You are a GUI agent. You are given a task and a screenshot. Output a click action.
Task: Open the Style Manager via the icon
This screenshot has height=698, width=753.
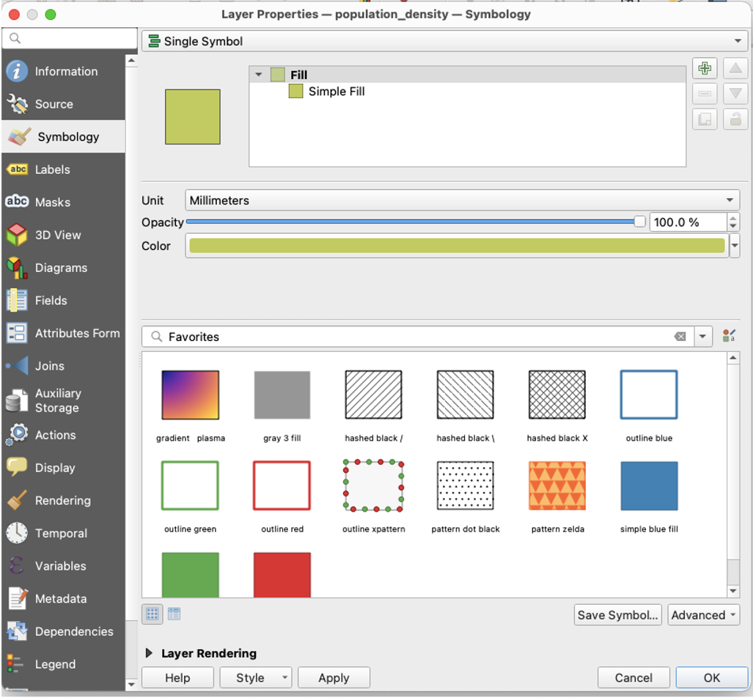(729, 335)
